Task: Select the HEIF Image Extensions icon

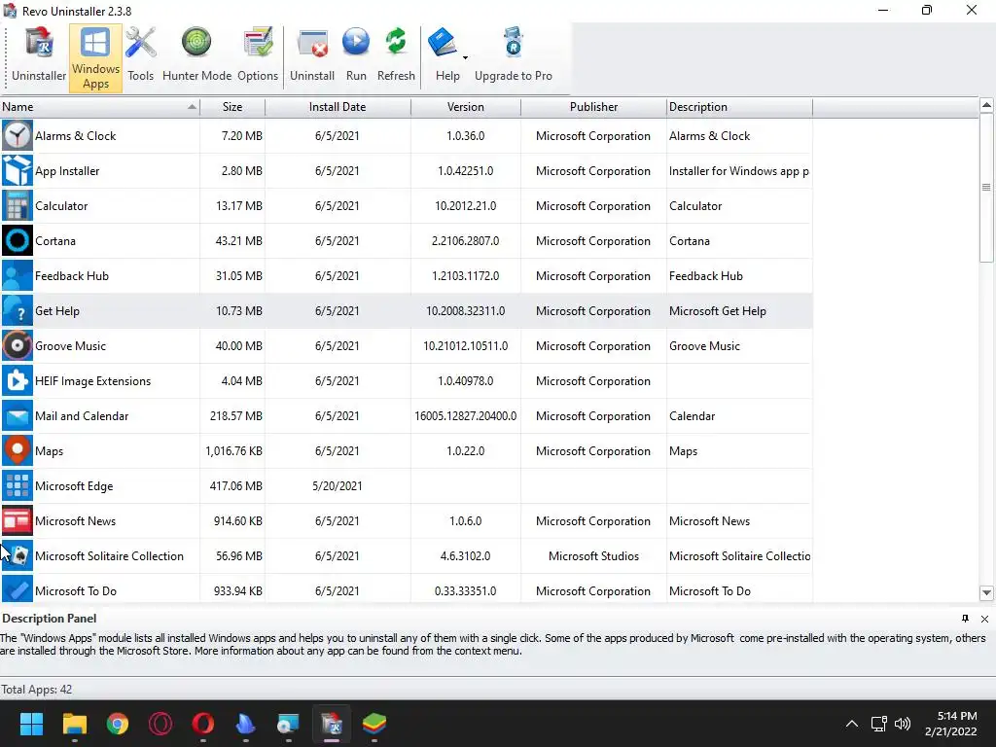Action: [18, 380]
